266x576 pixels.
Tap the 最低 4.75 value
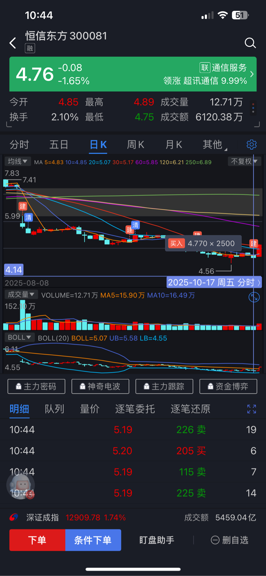click(144, 117)
